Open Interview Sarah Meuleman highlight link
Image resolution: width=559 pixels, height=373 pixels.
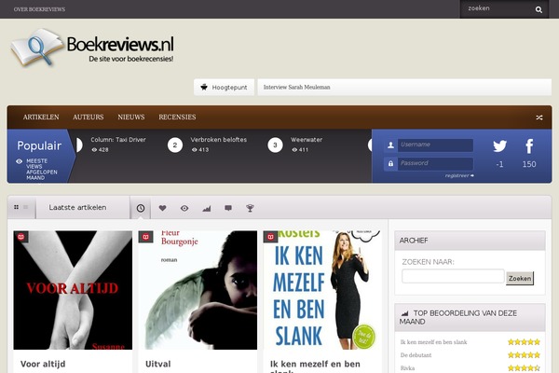[296, 87]
